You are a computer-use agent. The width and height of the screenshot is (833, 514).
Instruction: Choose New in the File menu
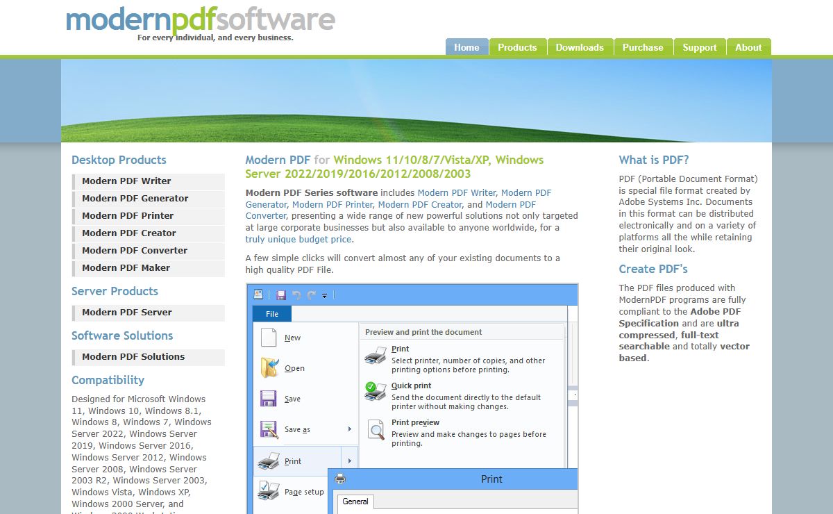[292, 338]
